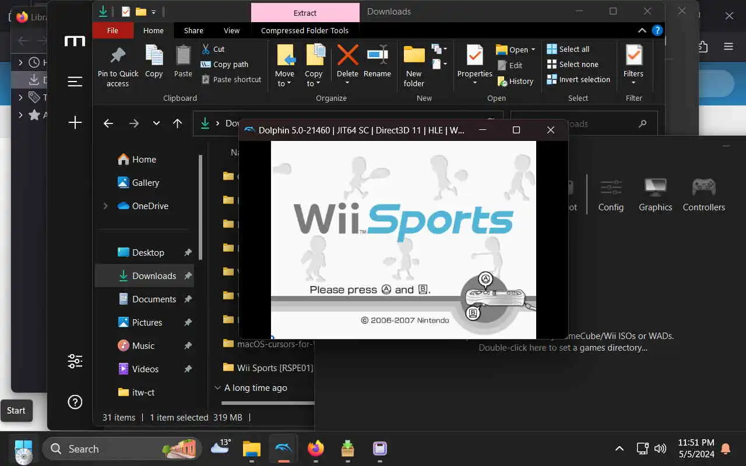The image size is (746, 466).
Task: Click Copy path in Clipboard group
Action: (224, 64)
